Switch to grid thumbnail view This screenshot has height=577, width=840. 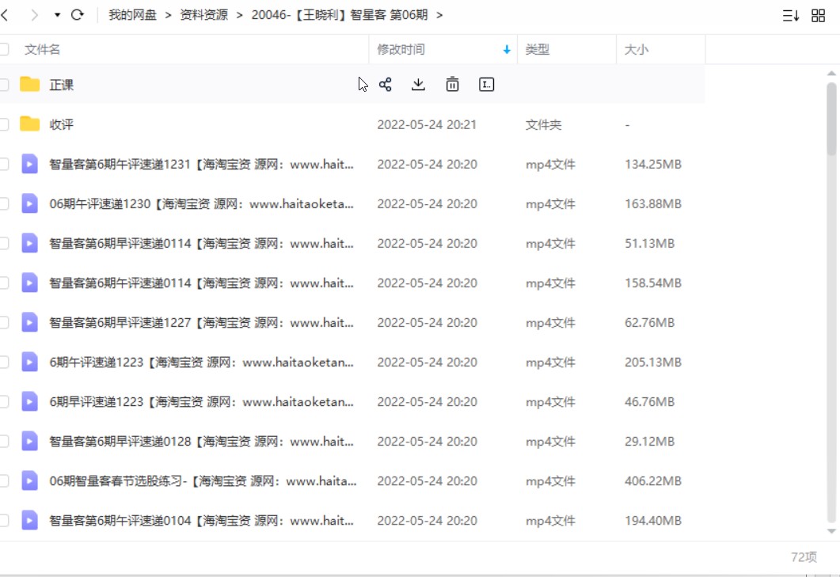click(x=818, y=16)
